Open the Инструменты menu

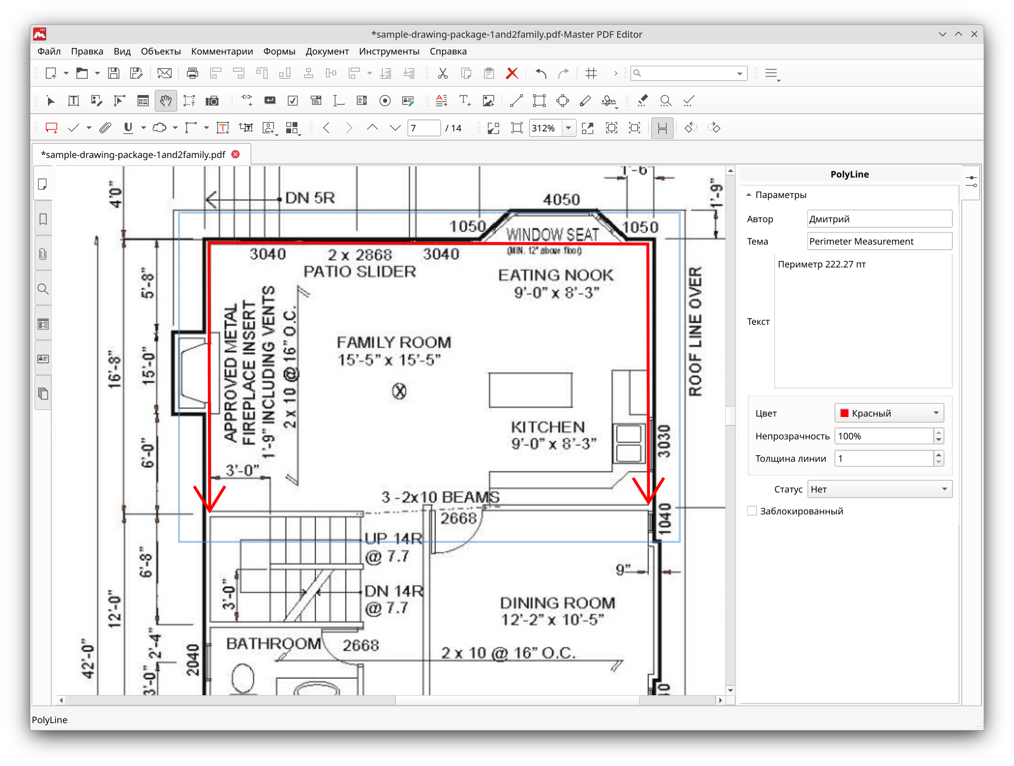coord(389,52)
